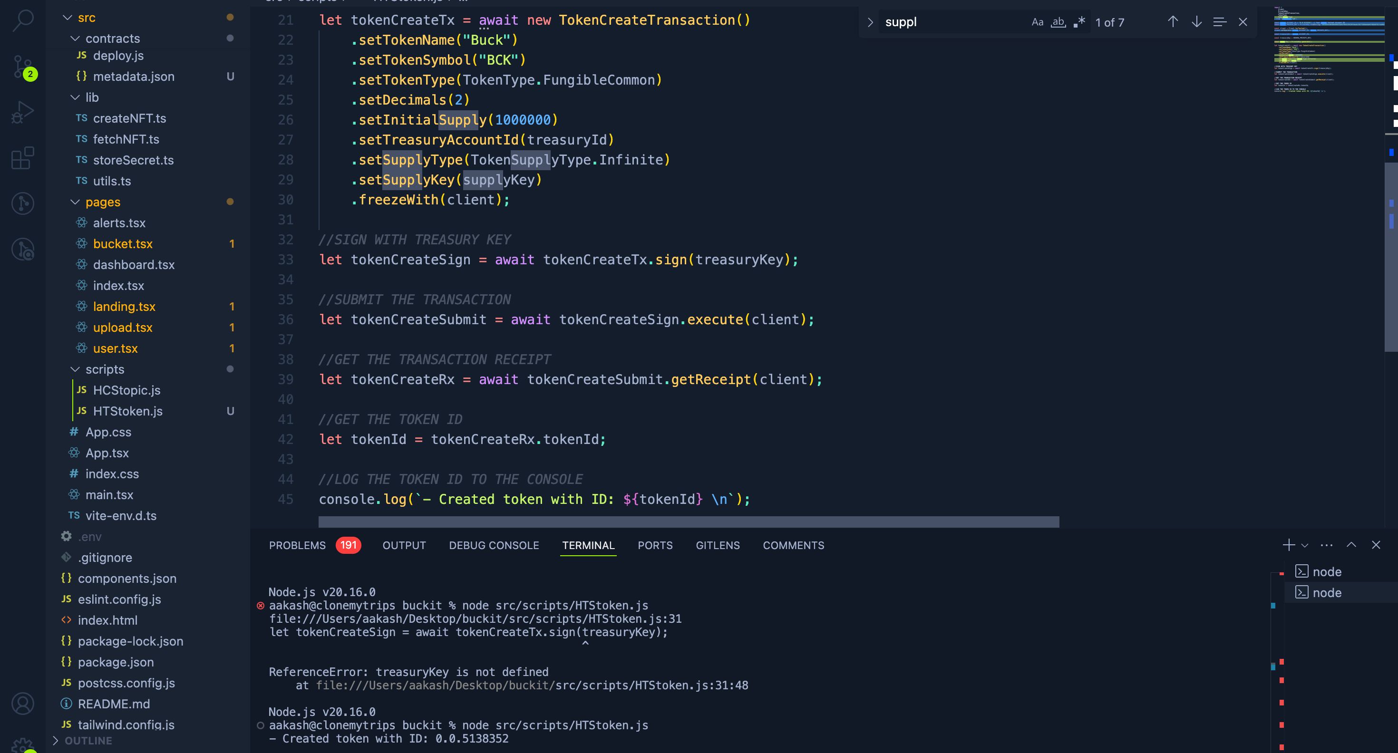The image size is (1398, 753).
Task: Click the editor horizontal scrollbar
Action: [x=688, y=522]
